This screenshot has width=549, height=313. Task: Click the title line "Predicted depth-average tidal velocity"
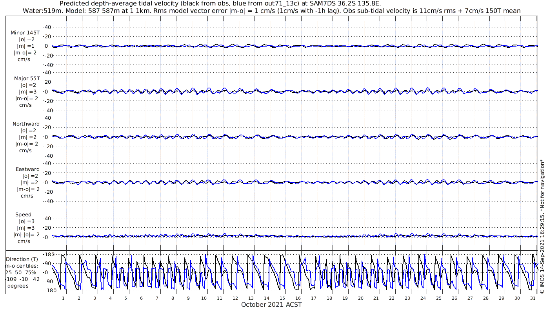220,4
